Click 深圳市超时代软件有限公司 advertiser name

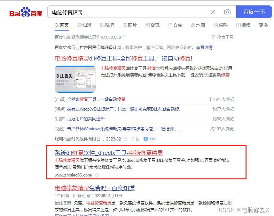pos(80,139)
